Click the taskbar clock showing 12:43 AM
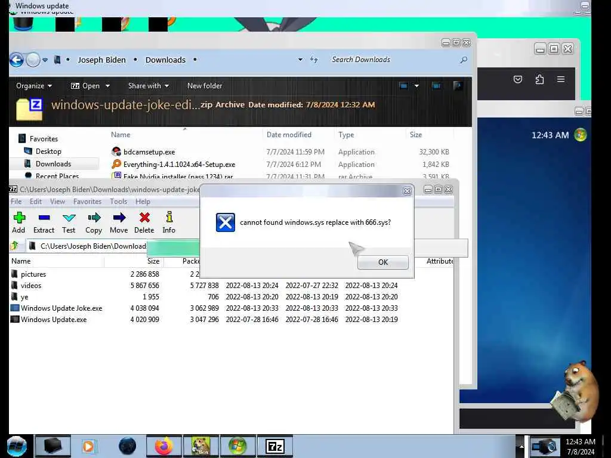This screenshot has height=458, width=611. point(580,446)
